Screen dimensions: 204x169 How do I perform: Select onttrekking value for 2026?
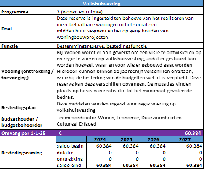(164, 159)
